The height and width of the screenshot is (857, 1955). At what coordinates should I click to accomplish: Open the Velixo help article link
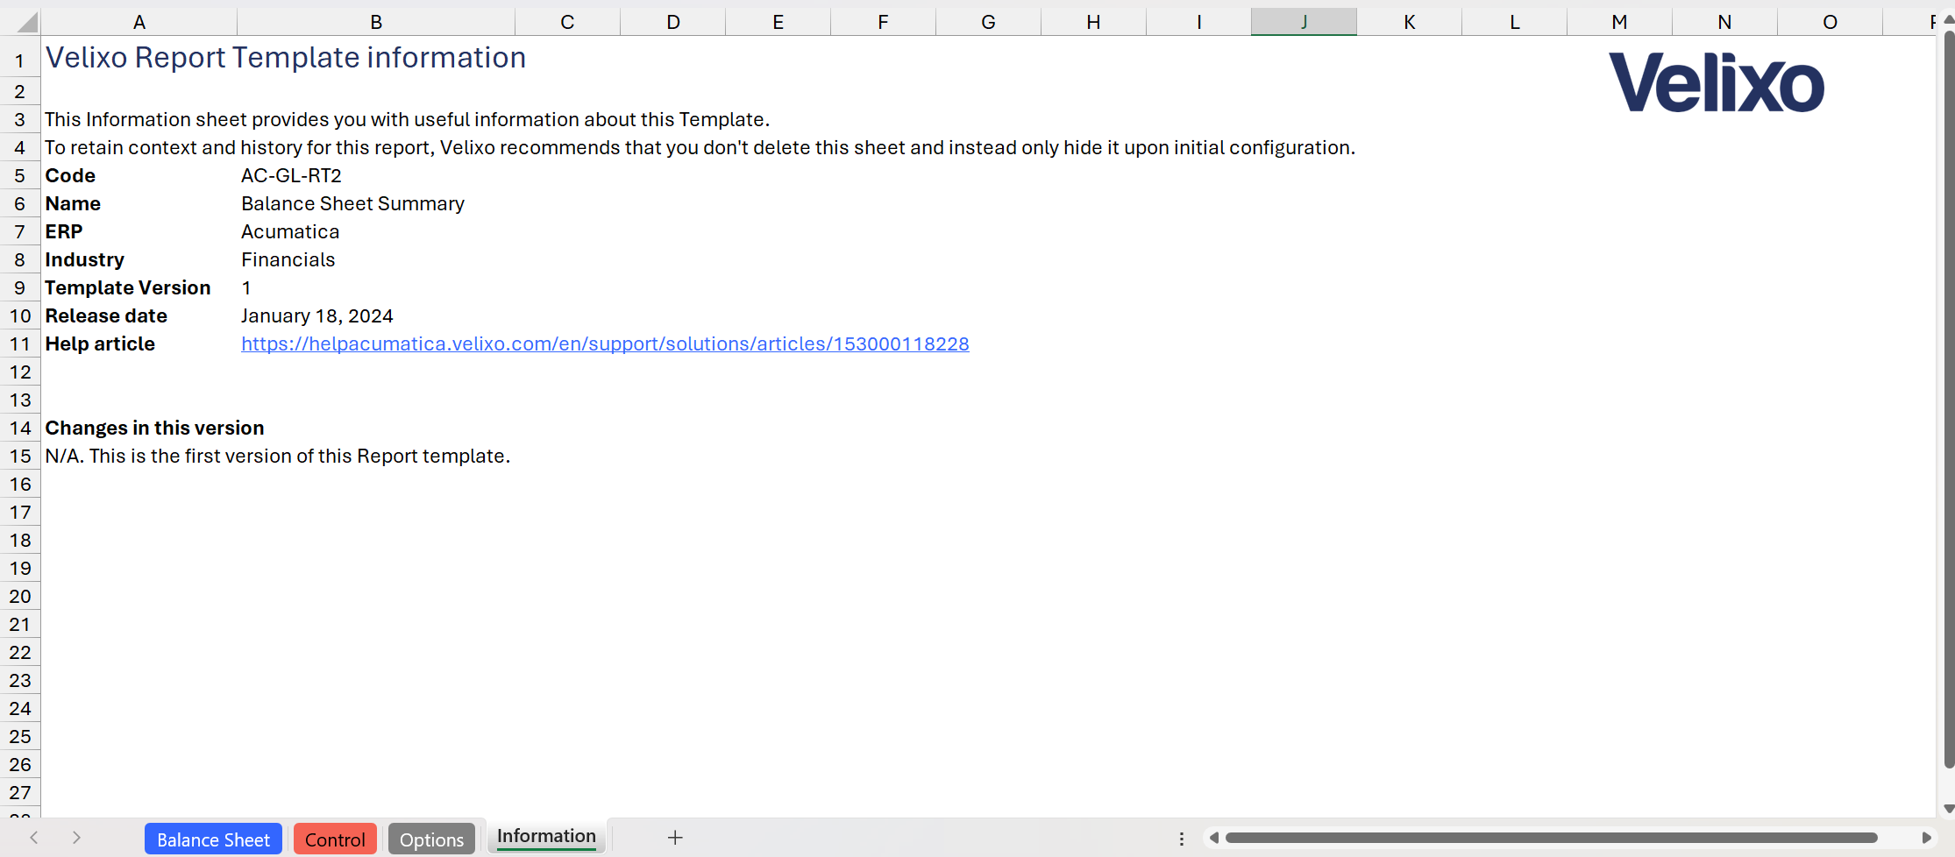click(605, 344)
